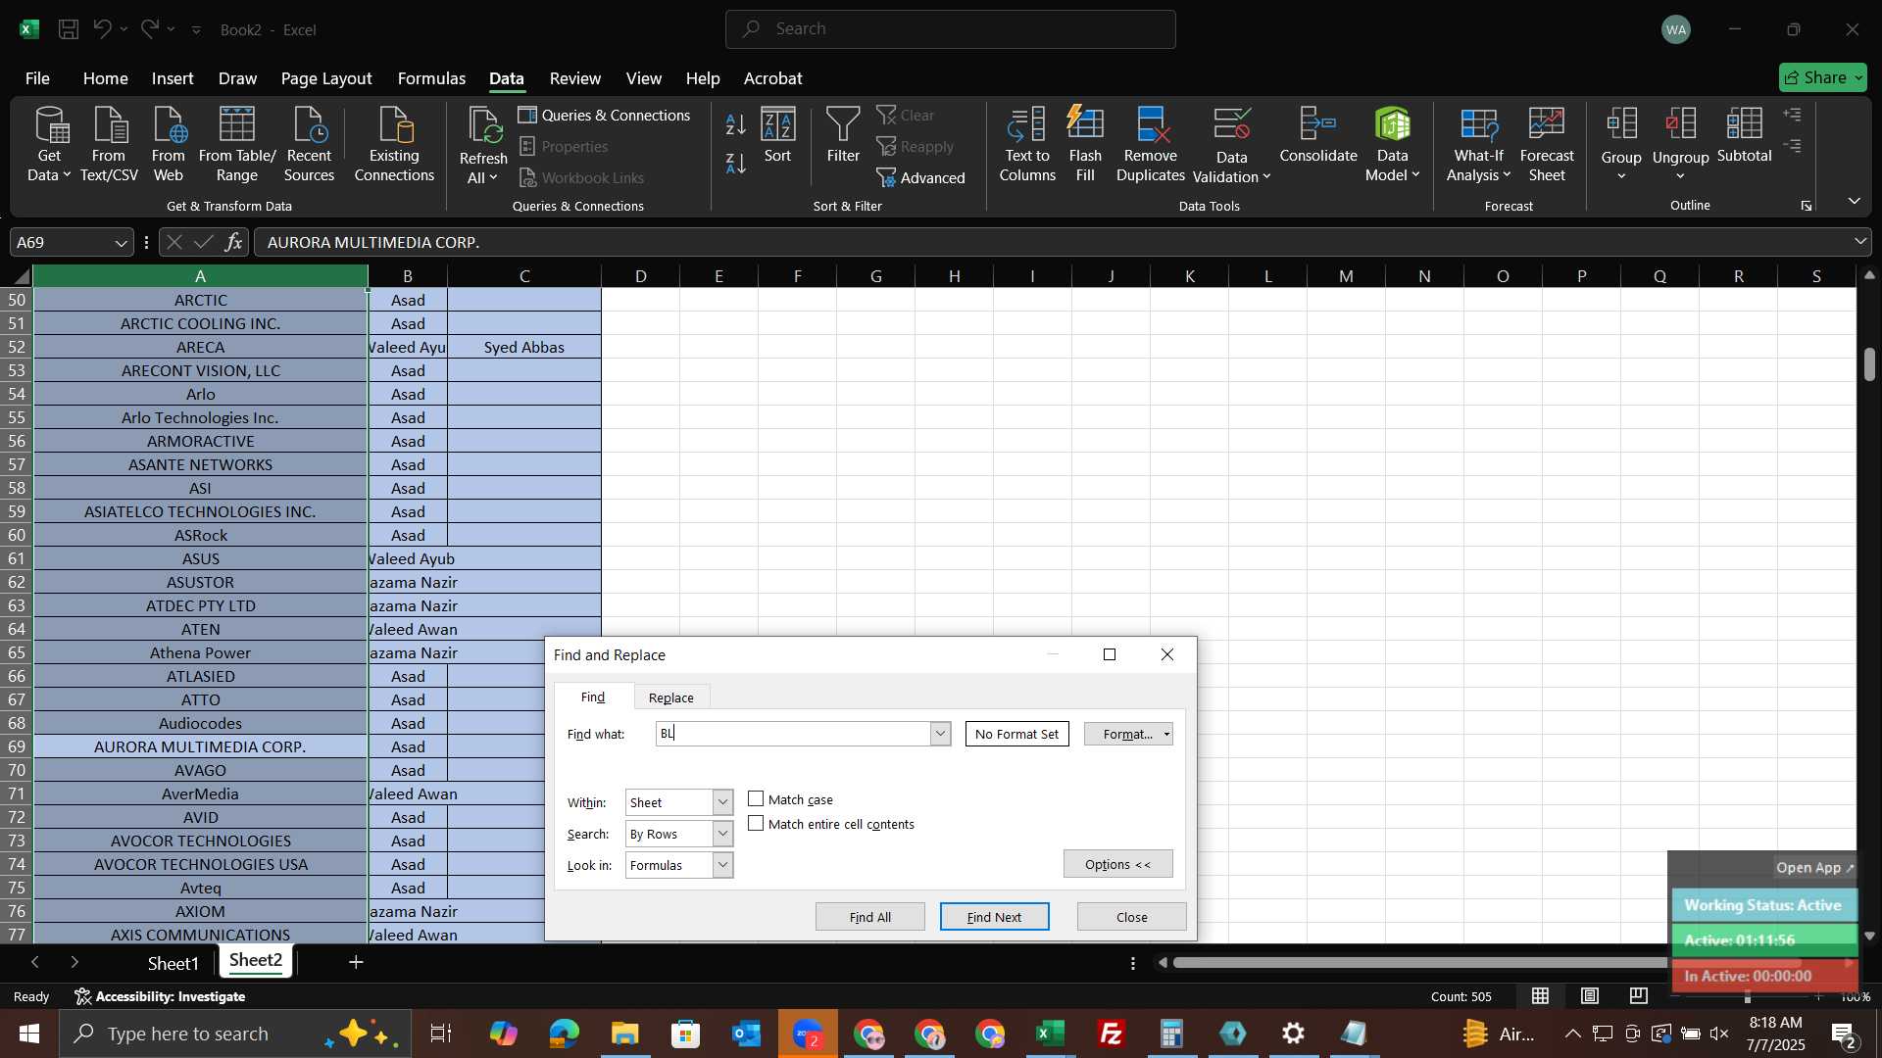Sort column Z to A descending

coord(735,164)
